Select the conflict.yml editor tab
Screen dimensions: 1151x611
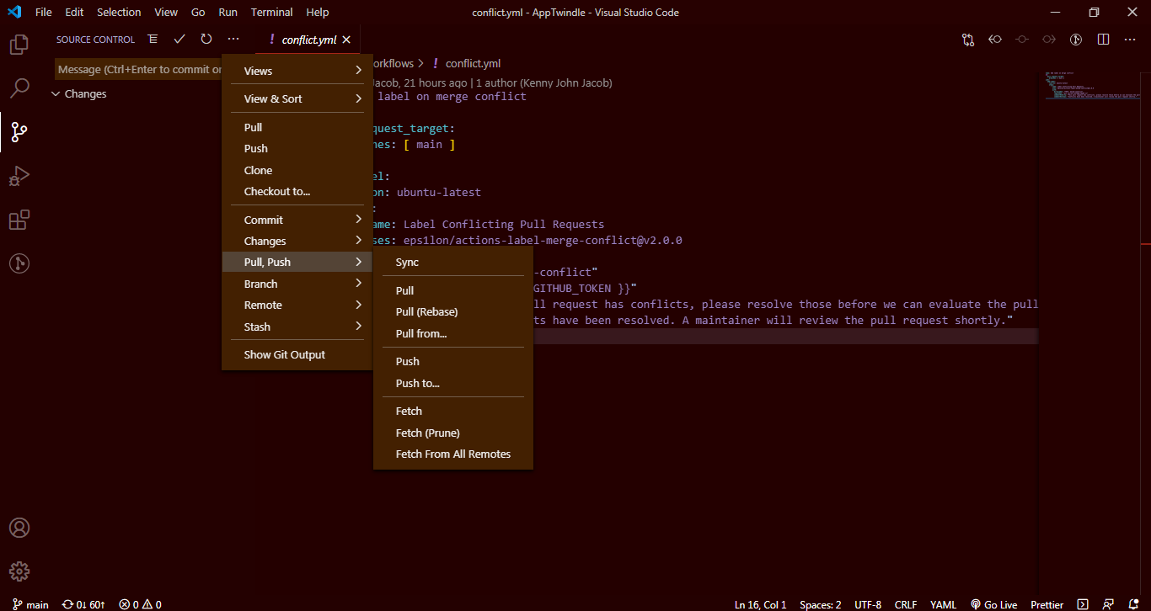tap(308, 40)
